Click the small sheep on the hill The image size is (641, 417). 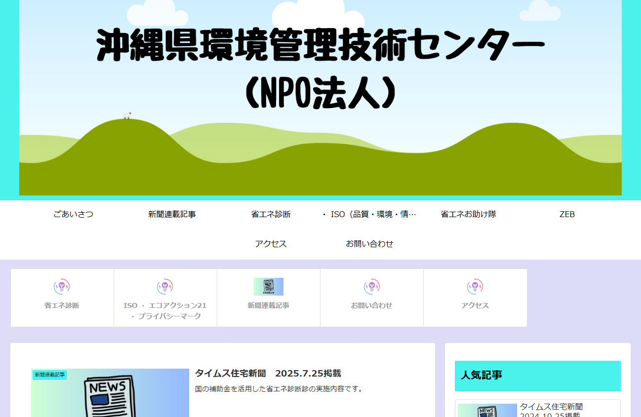tap(127, 115)
